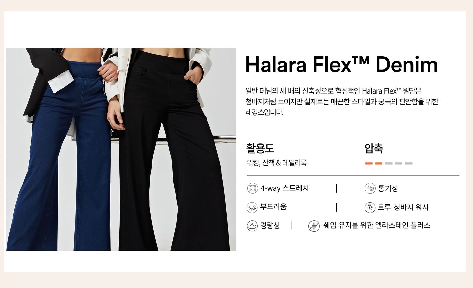The image size is (473, 288).
Task: Click the 4-way 스트레치 stretch icon
Action: pyautogui.click(x=252, y=188)
